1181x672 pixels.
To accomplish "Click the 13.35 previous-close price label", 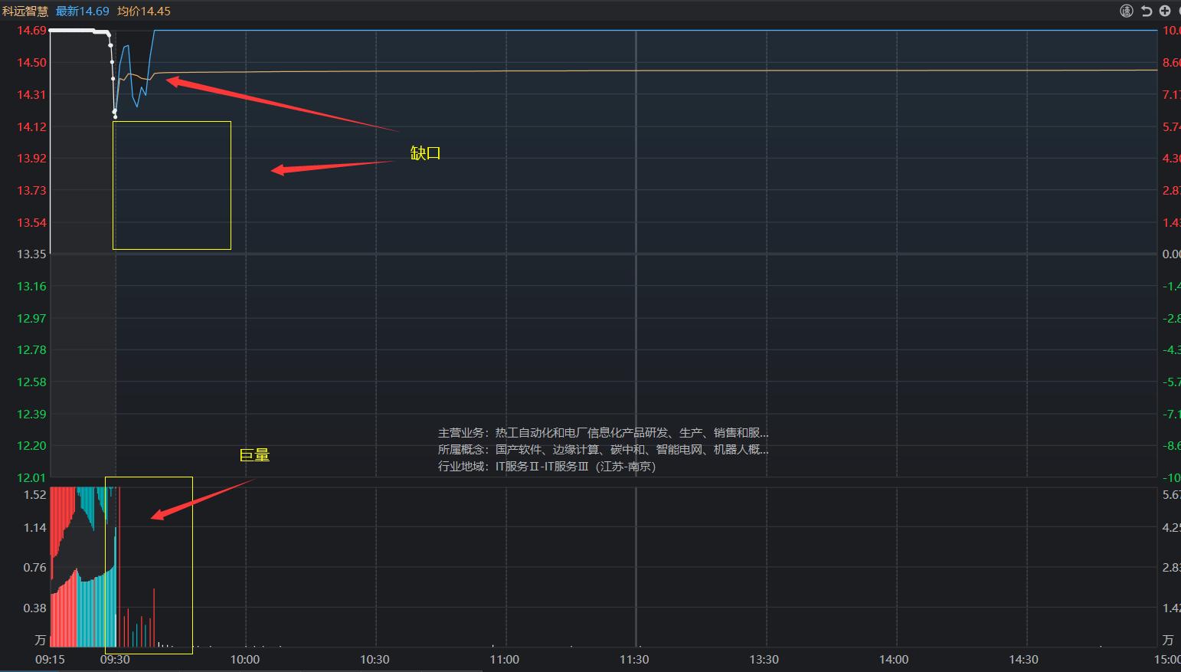I will coord(31,254).
